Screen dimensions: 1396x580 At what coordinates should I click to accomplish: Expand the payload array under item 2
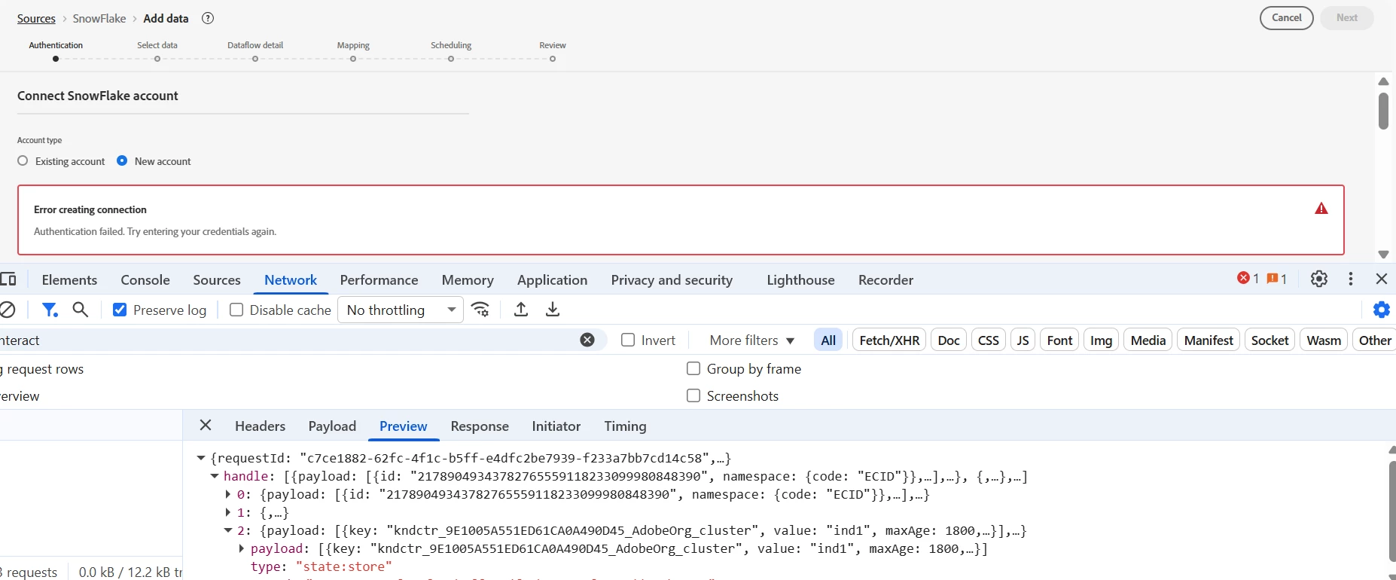click(x=242, y=548)
